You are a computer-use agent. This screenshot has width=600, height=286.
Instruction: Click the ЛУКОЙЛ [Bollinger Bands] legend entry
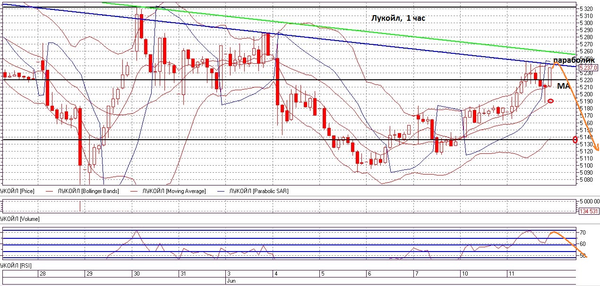pos(88,191)
